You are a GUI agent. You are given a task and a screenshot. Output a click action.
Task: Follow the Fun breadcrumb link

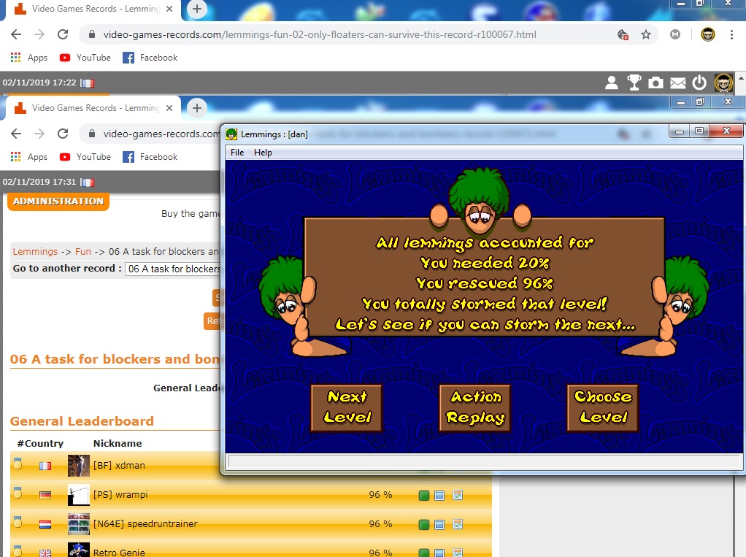point(83,251)
